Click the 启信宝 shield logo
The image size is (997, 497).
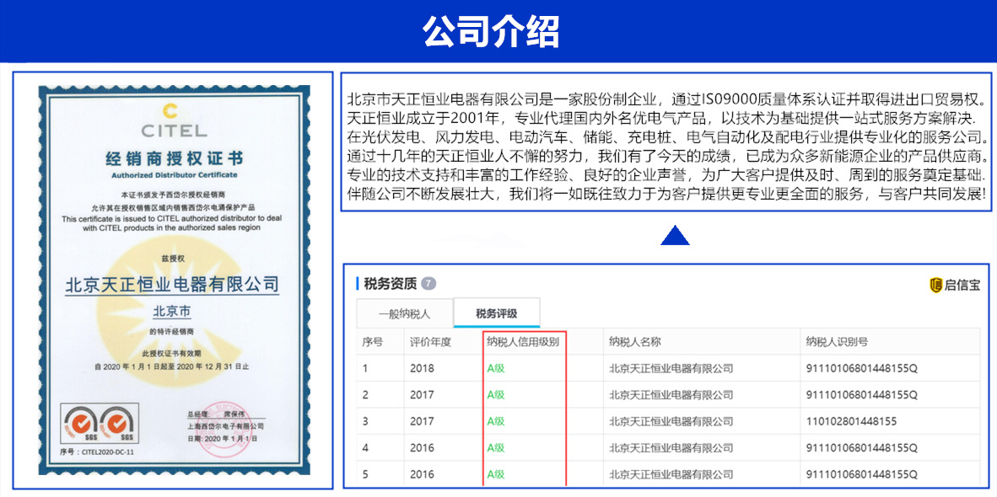pos(935,285)
